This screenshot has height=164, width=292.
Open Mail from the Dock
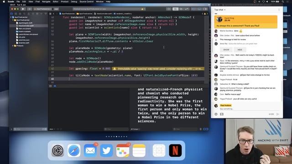[x=90, y=151]
